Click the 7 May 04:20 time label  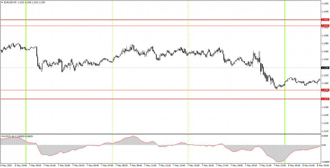(78, 165)
